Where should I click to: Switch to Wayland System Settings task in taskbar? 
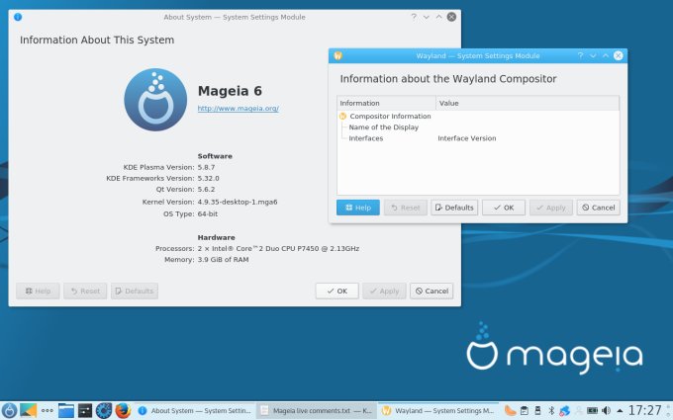(x=438, y=410)
